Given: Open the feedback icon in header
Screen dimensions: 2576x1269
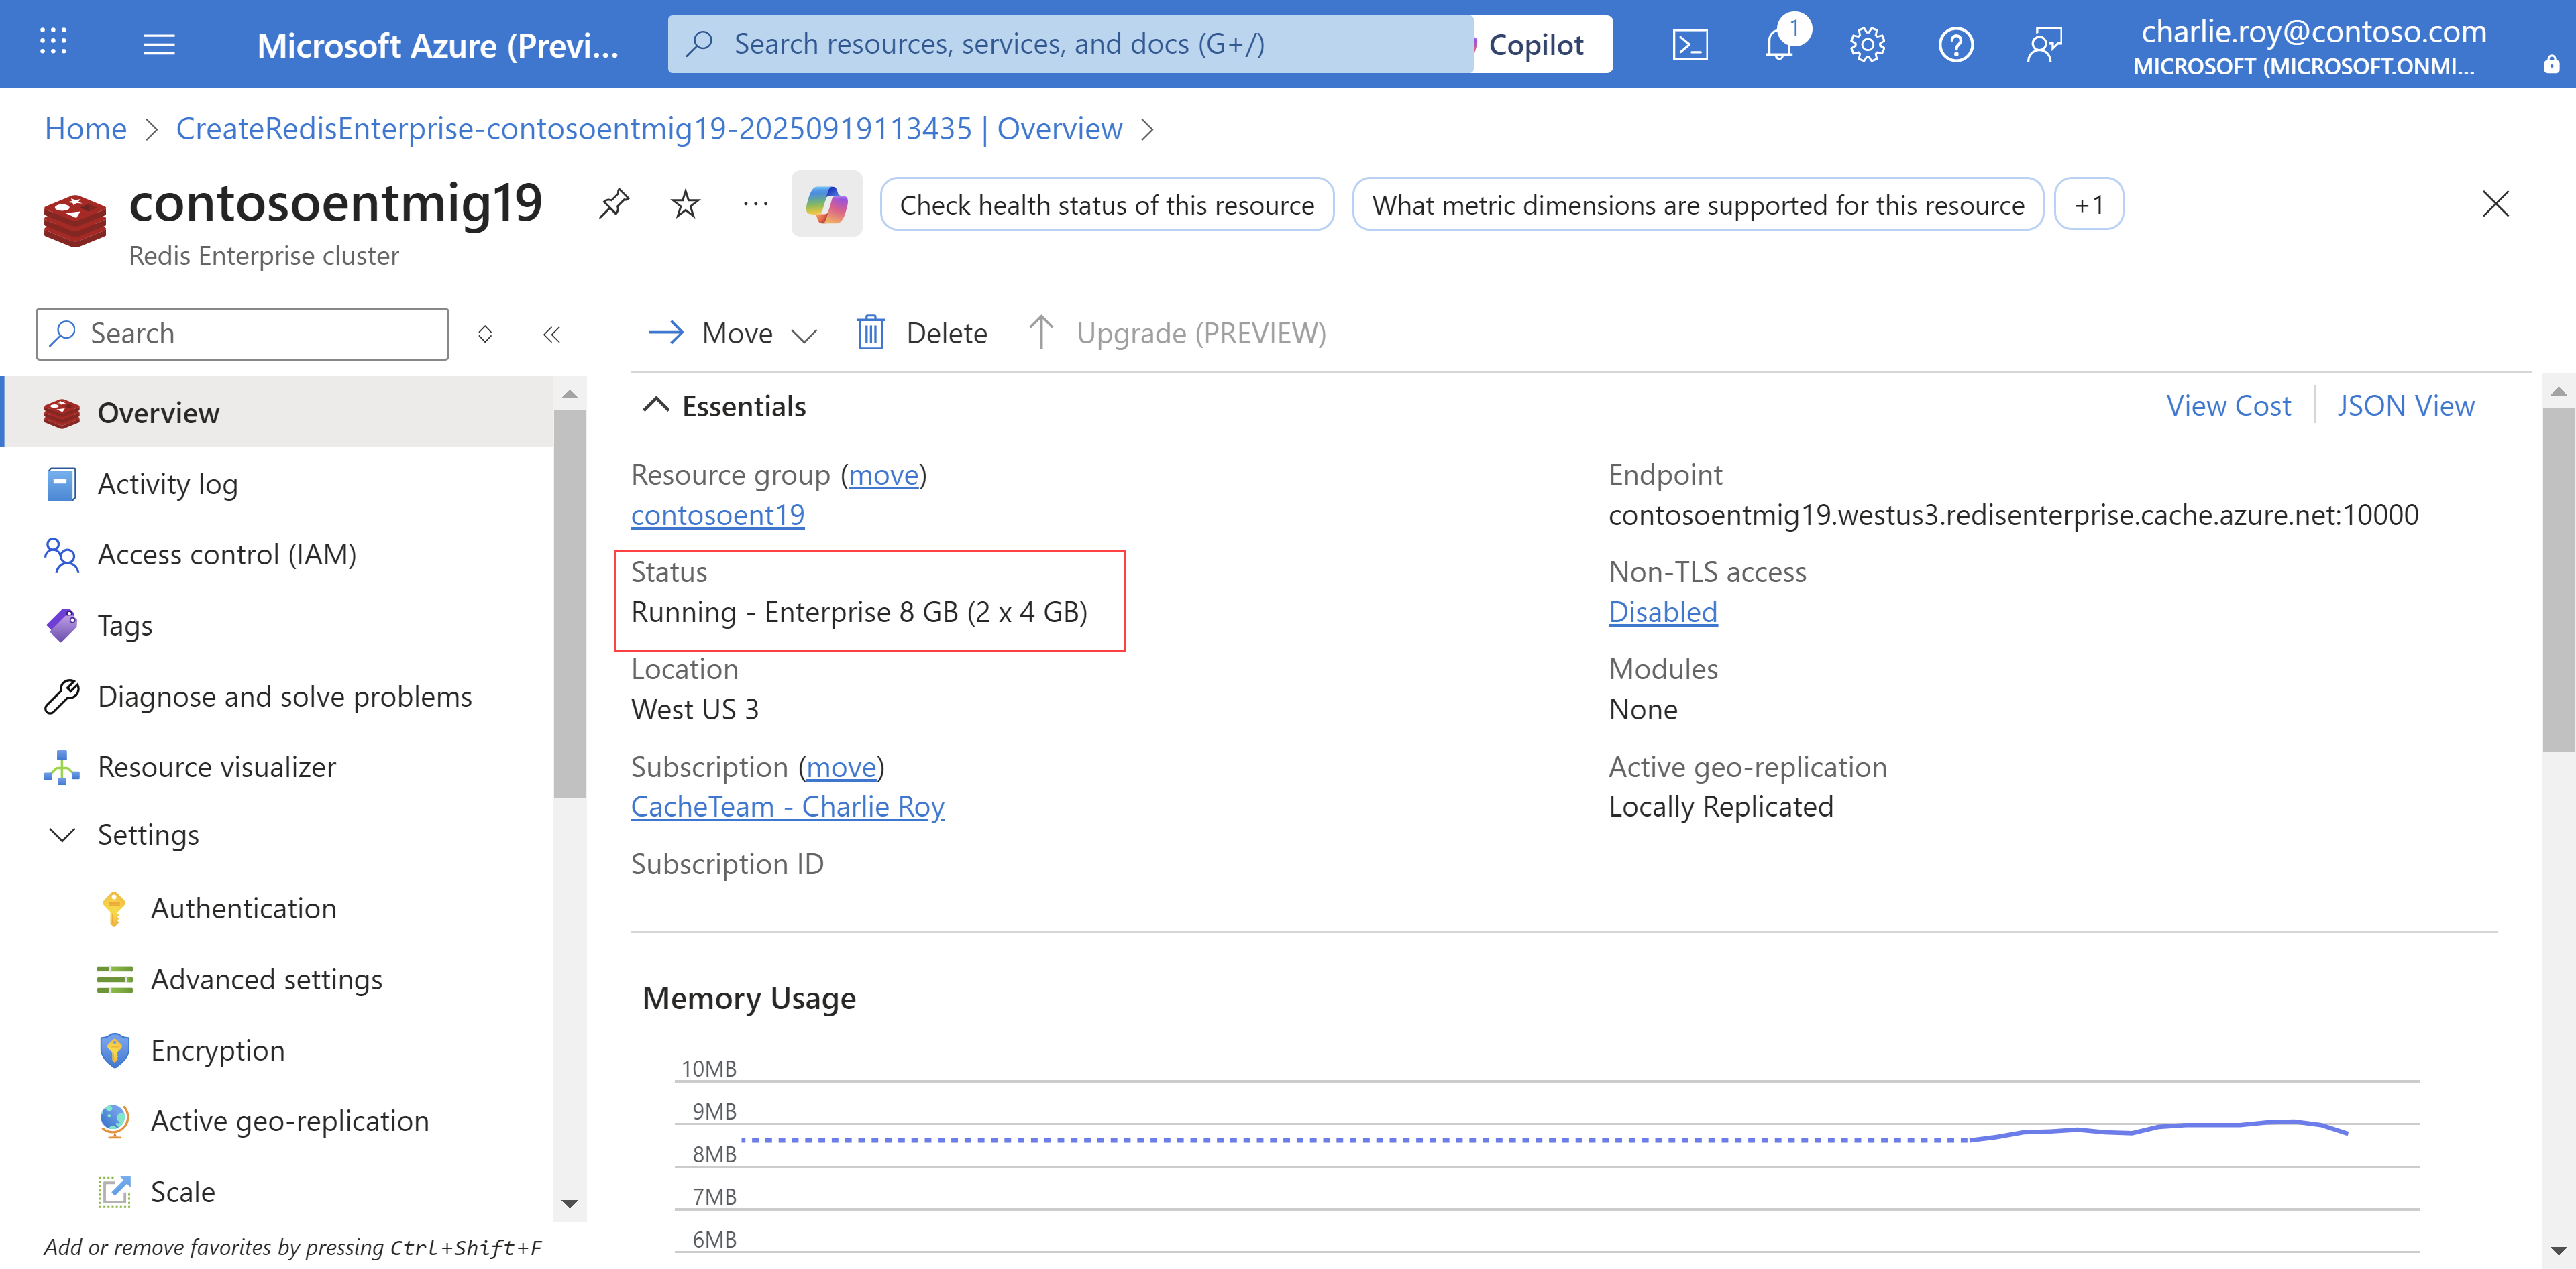Looking at the screenshot, I should pyautogui.click(x=2043, y=45).
